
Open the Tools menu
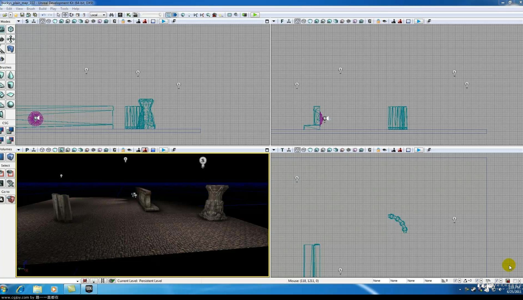pos(64,9)
